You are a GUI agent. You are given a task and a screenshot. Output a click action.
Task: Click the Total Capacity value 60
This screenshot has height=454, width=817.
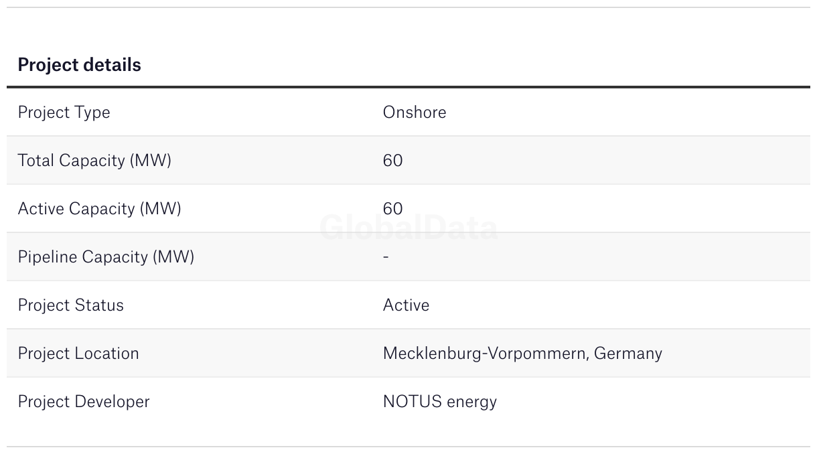coord(392,161)
